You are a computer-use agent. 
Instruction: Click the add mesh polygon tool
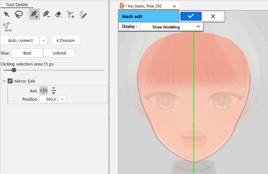point(70,15)
